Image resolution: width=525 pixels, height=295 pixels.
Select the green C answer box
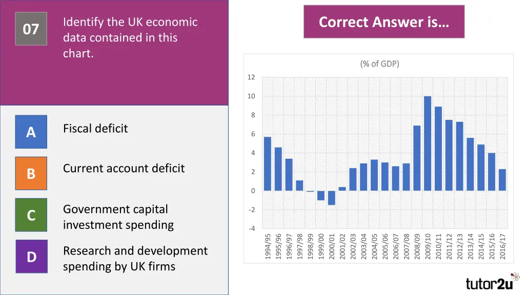click(31, 215)
